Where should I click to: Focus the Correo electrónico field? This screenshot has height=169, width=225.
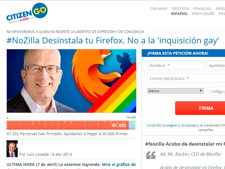click(x=186, y=78)
